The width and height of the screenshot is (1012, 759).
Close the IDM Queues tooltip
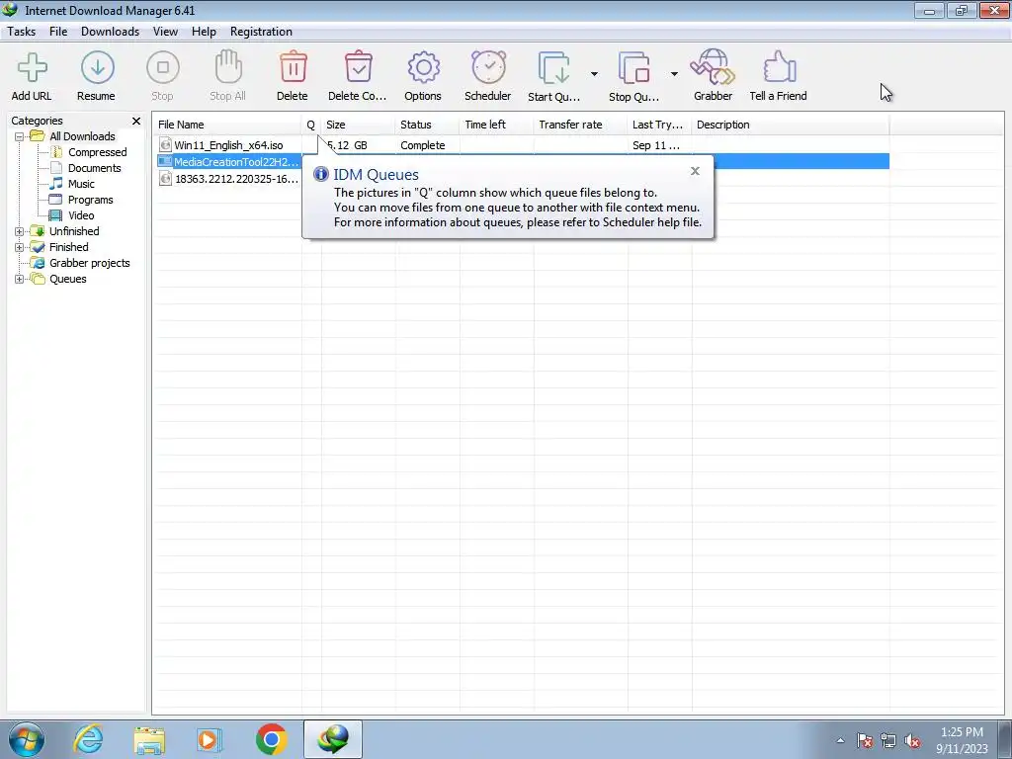pos(695,171)
